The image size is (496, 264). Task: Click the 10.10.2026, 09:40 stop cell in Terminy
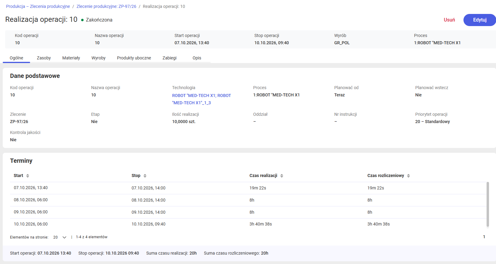149,224
